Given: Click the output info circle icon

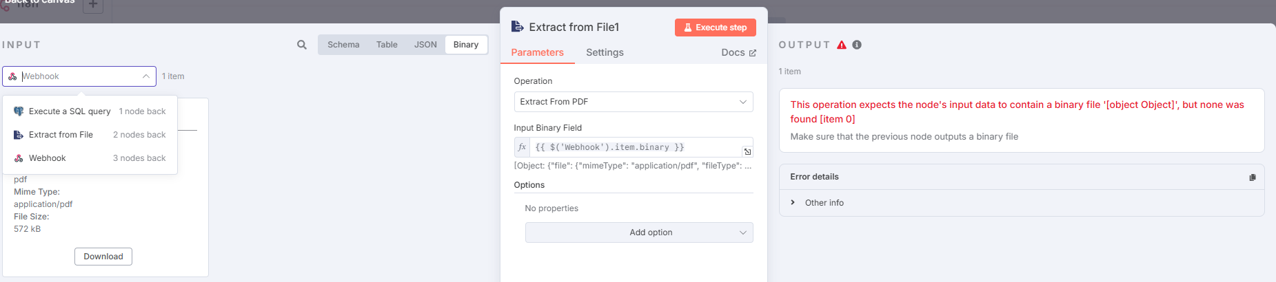Looking at the screenshot, I should click(857, 45).
